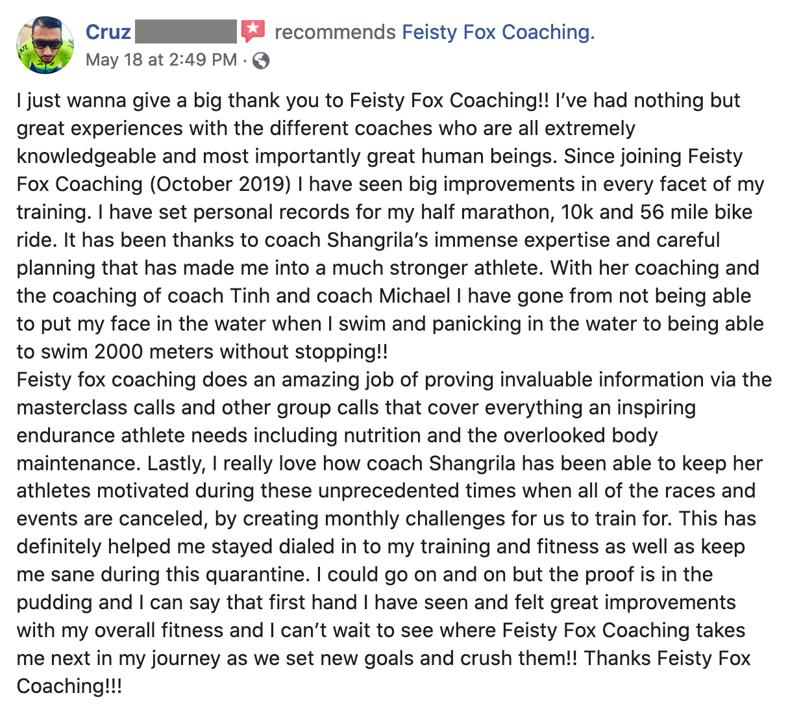788x717 pixels.
Task: Click the final word "Coaching!!!" ending the review
Action: [x=69, y=686]
